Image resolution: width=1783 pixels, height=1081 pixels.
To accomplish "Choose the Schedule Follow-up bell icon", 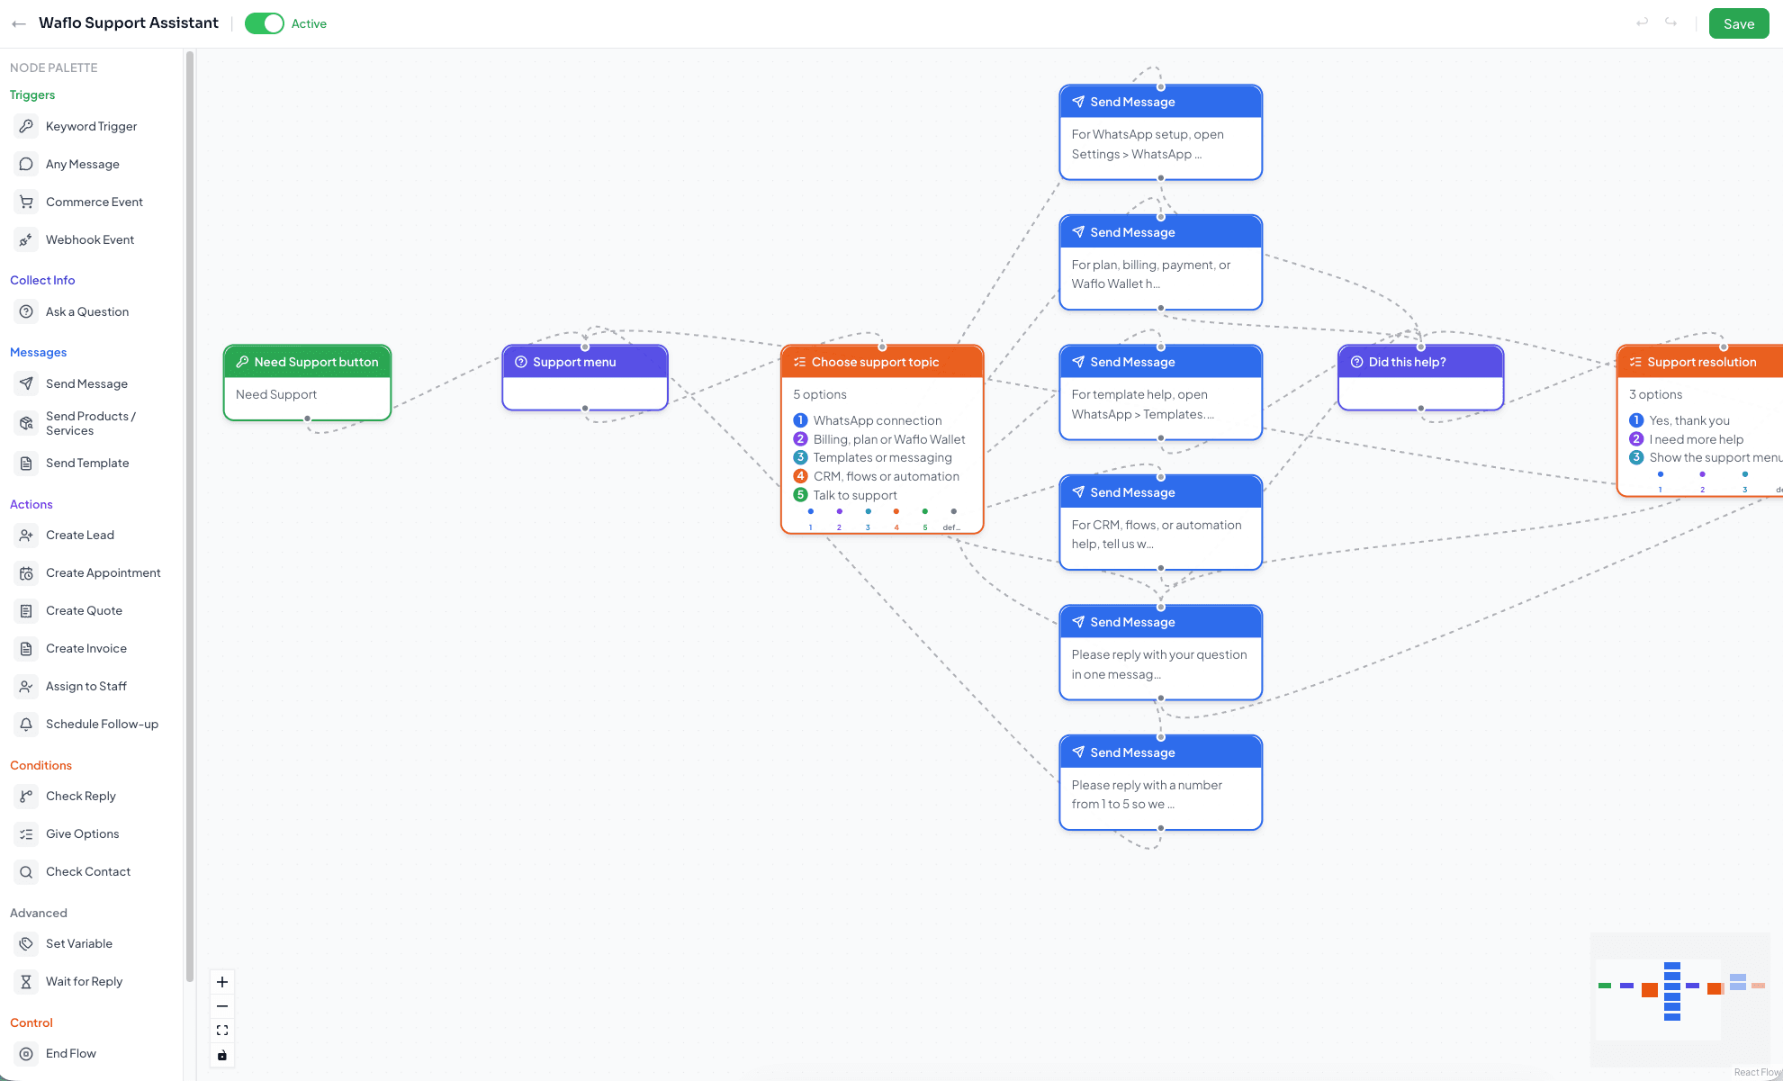I will pos(26,724).
